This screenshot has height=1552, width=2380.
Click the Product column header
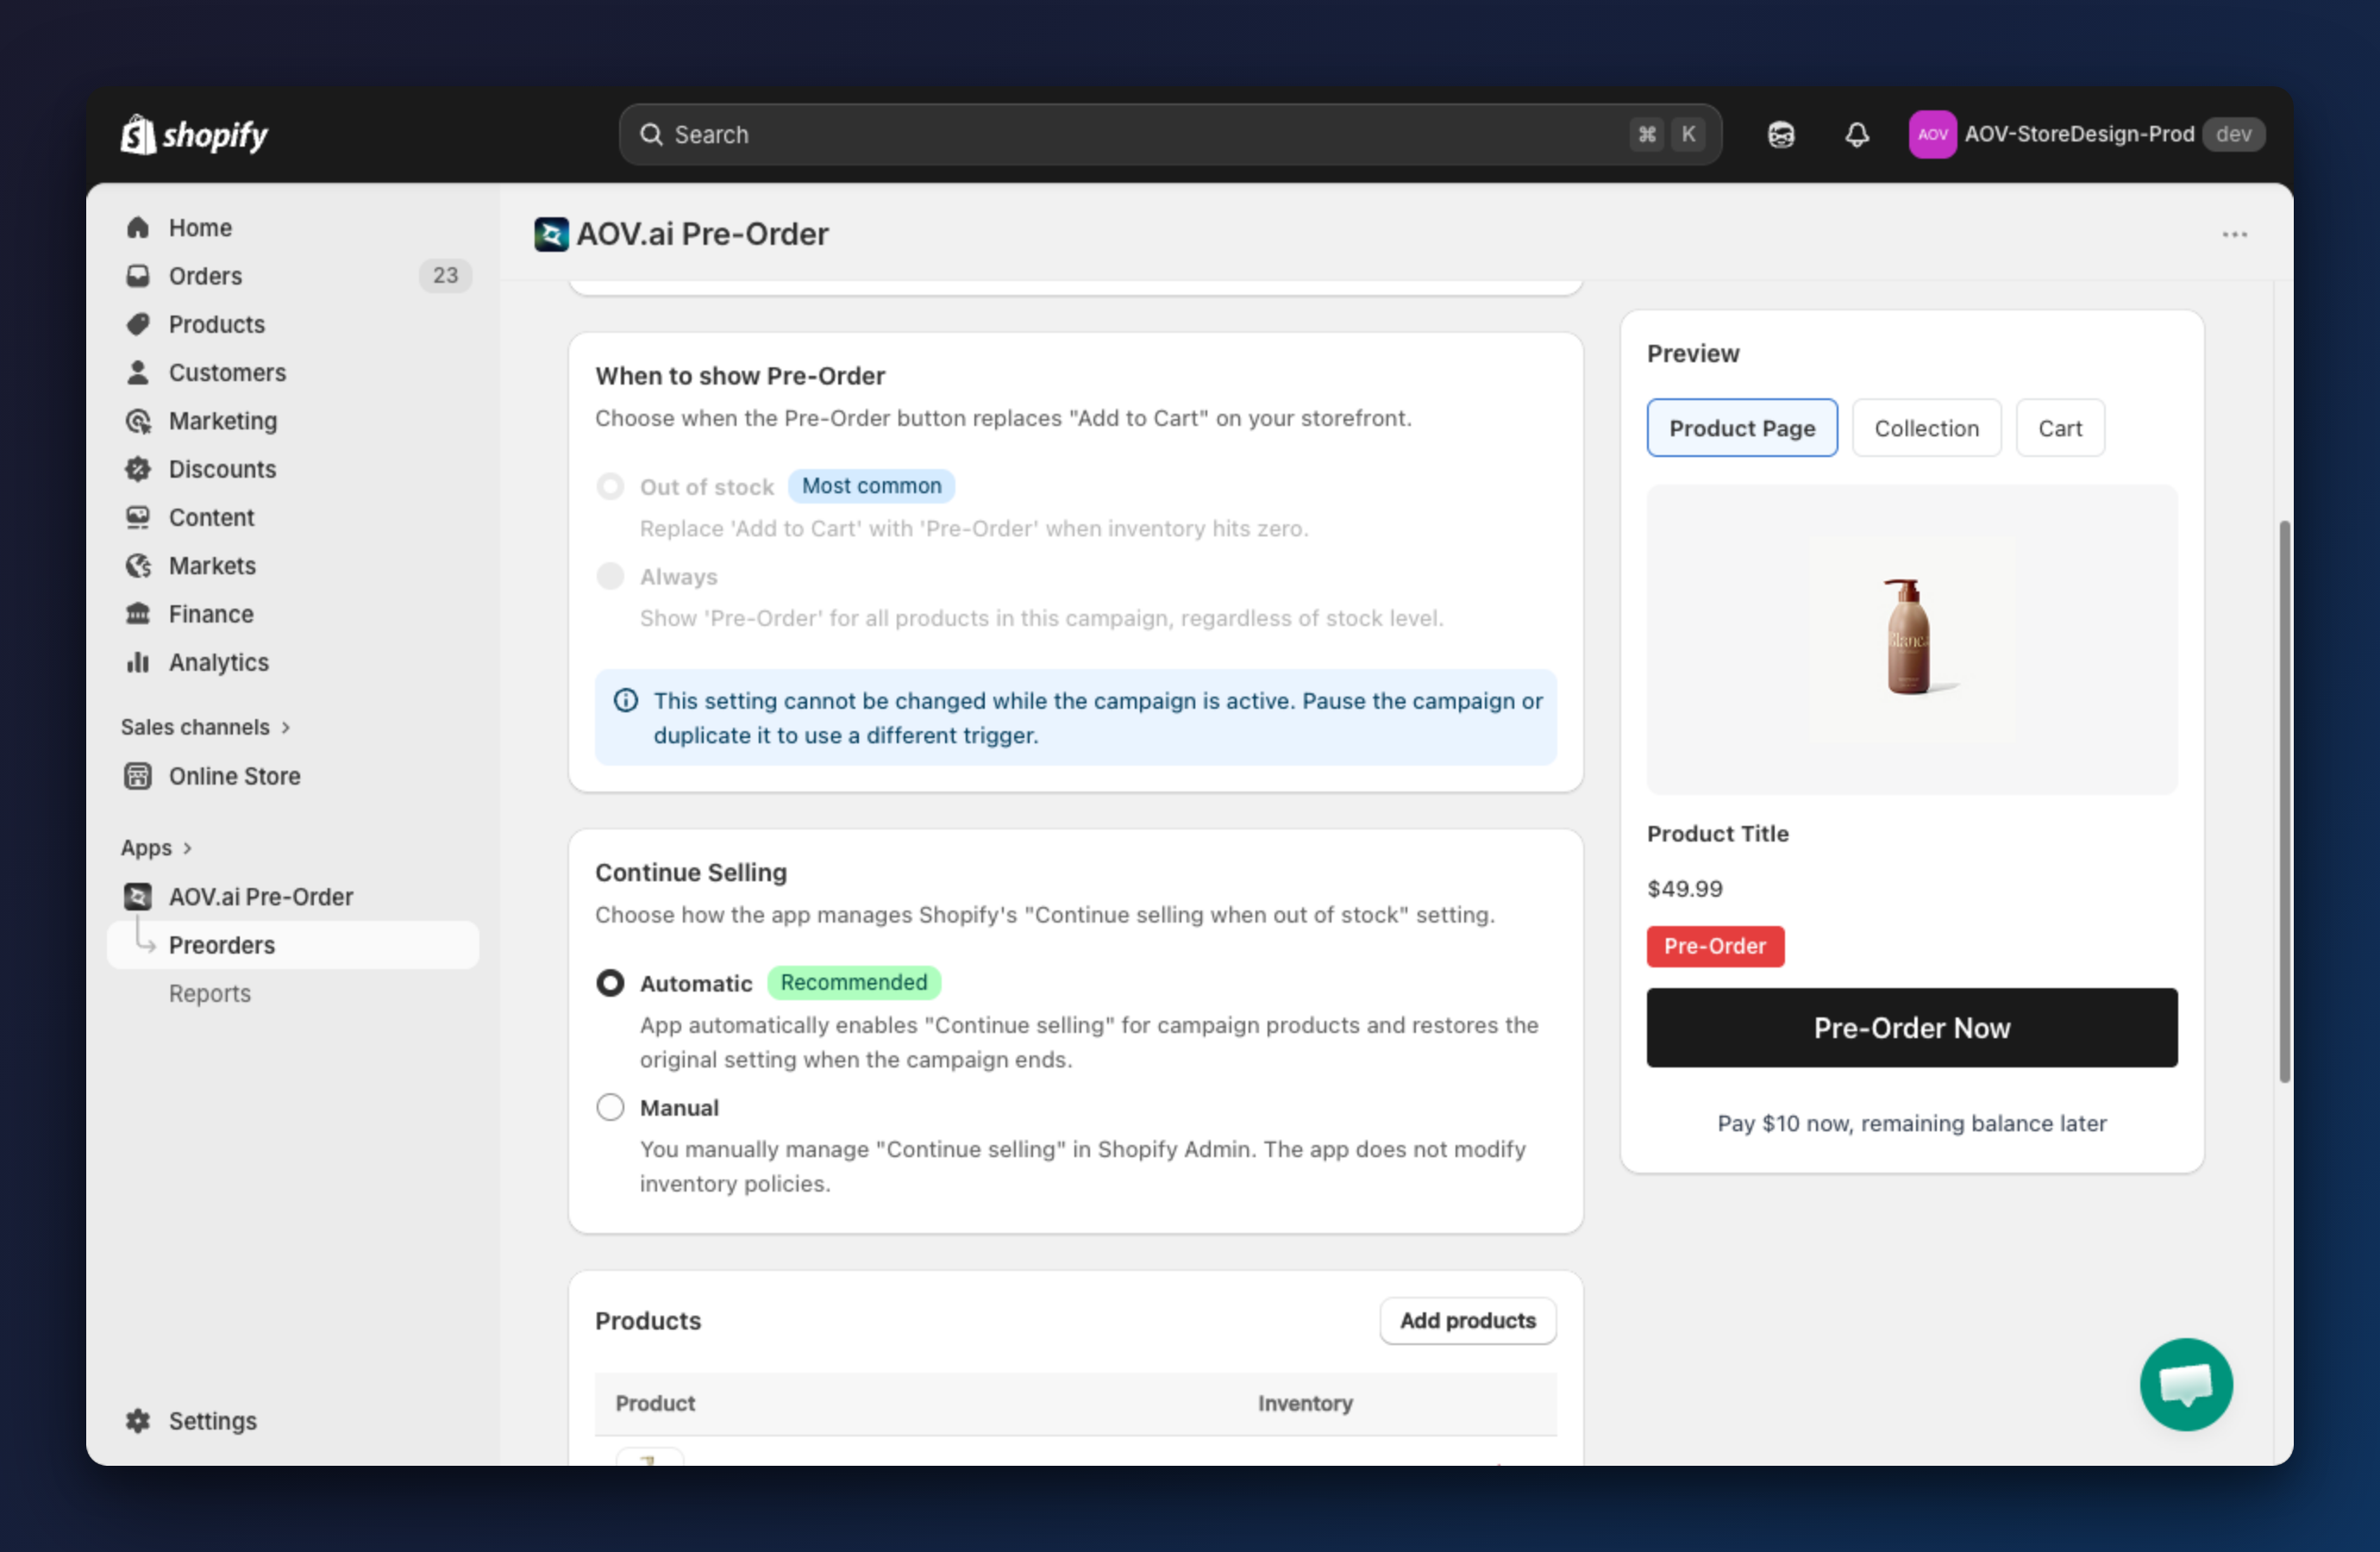[655, 1403]
